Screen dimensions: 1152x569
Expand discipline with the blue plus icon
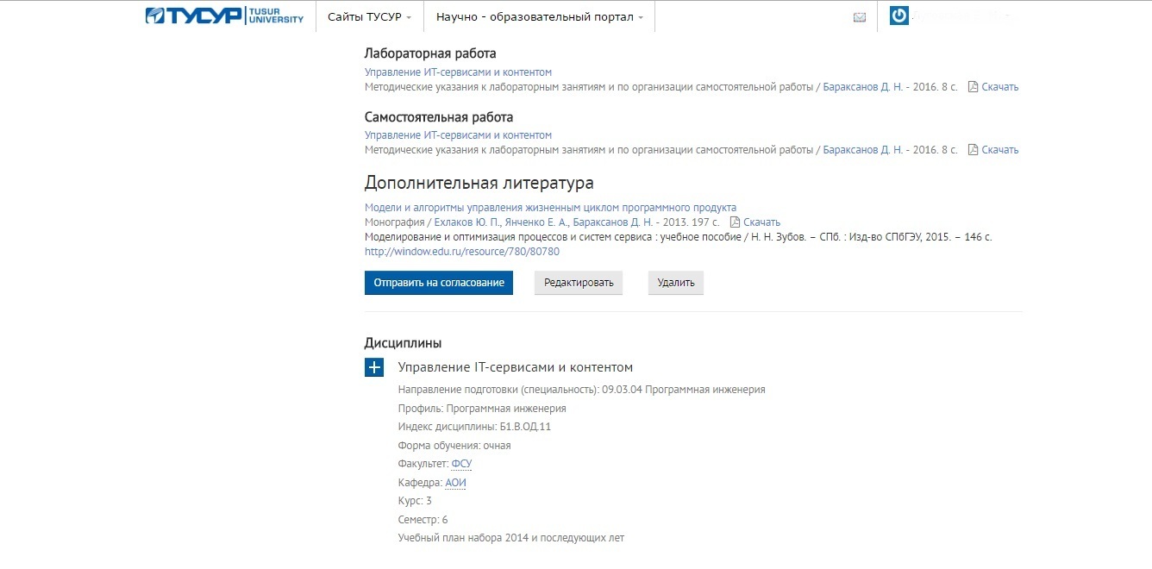[x=374, y=367]
